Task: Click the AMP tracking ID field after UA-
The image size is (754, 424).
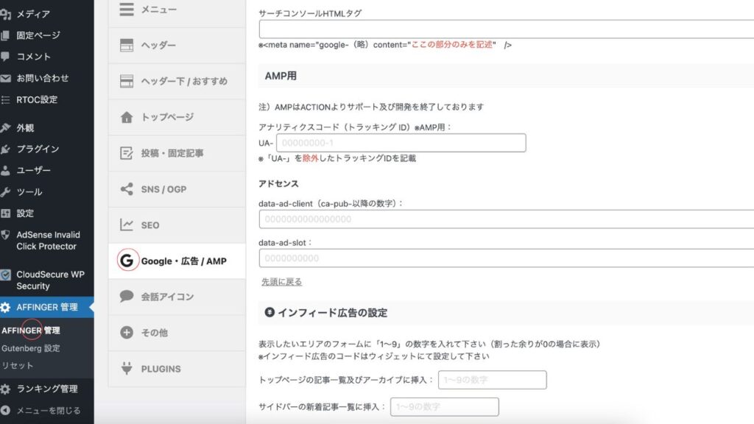Action: [401, 143]
